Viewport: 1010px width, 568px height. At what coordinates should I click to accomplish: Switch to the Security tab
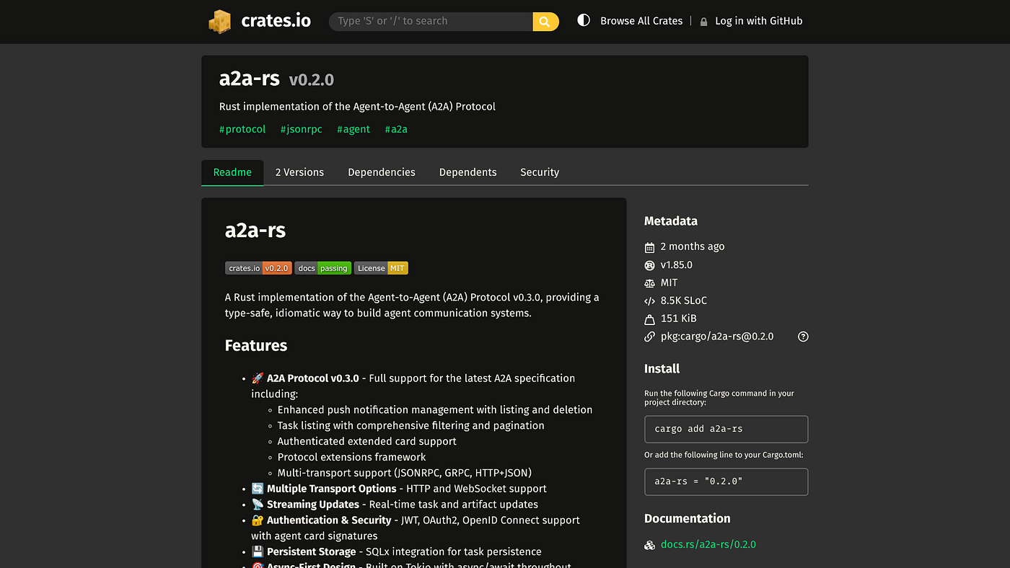(x=540, y=172)
